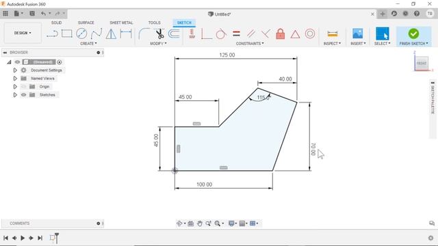Apply the Midpoint triangle constraint
The width and height of the screenshot is (438, 246).
coord(295,34)
